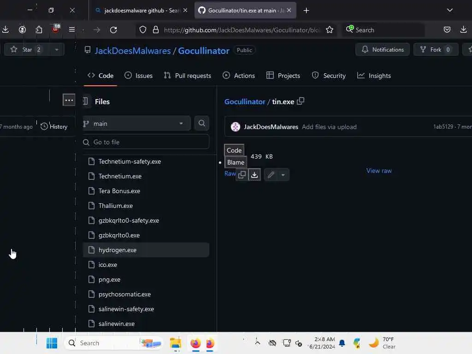Switch to Blame view

(x=236, y=162)
